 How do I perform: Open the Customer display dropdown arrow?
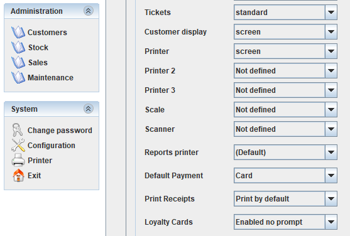pyautogui.click(x=331, y=31)
